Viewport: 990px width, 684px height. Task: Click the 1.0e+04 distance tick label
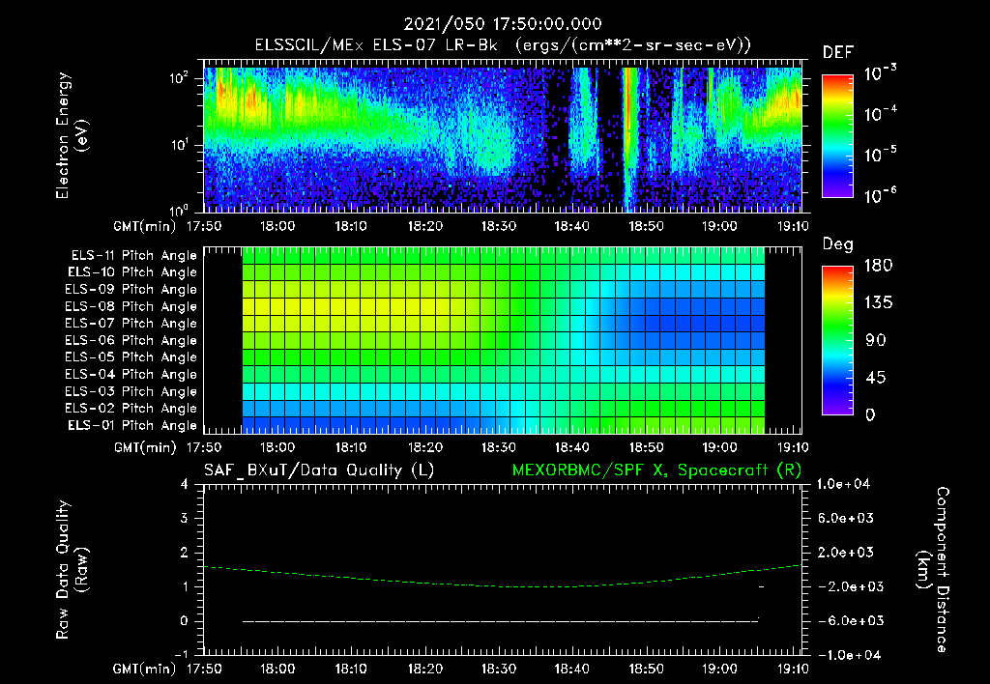pos(844,485)
